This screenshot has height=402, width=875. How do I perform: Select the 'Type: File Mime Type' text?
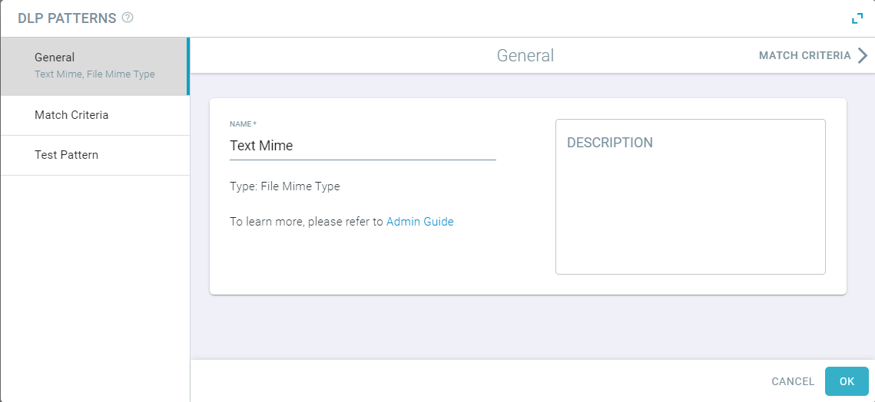click(284, 186)
